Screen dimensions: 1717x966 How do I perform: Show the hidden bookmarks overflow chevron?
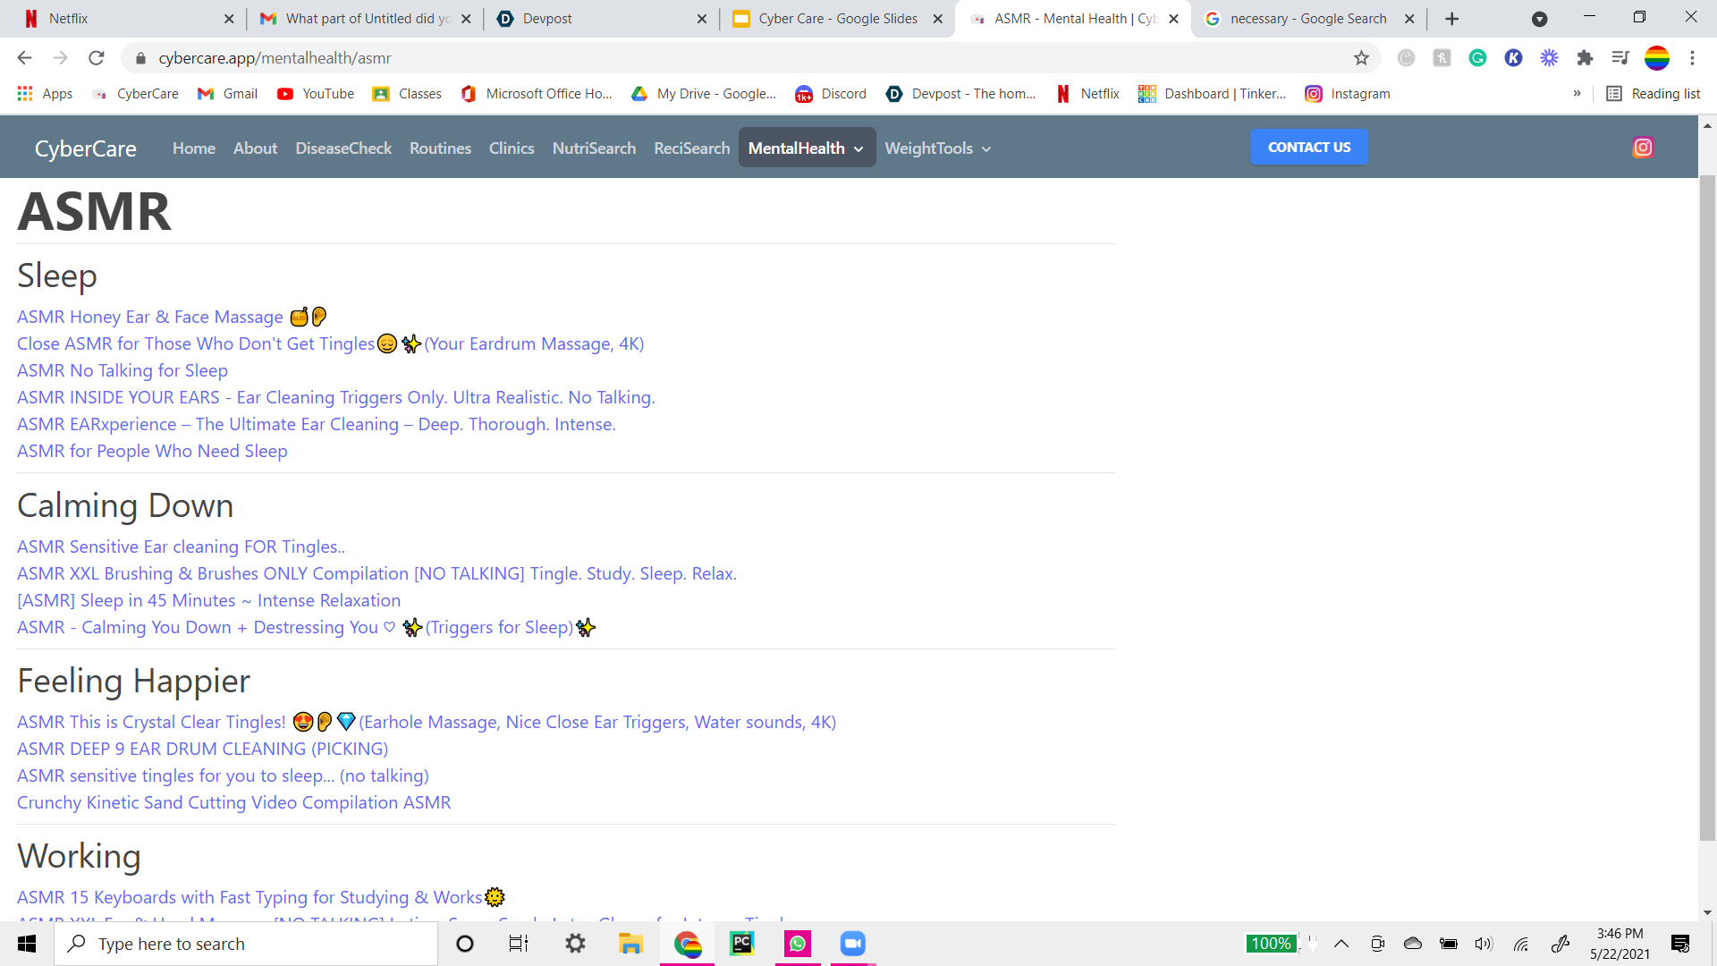(1577, 94)
